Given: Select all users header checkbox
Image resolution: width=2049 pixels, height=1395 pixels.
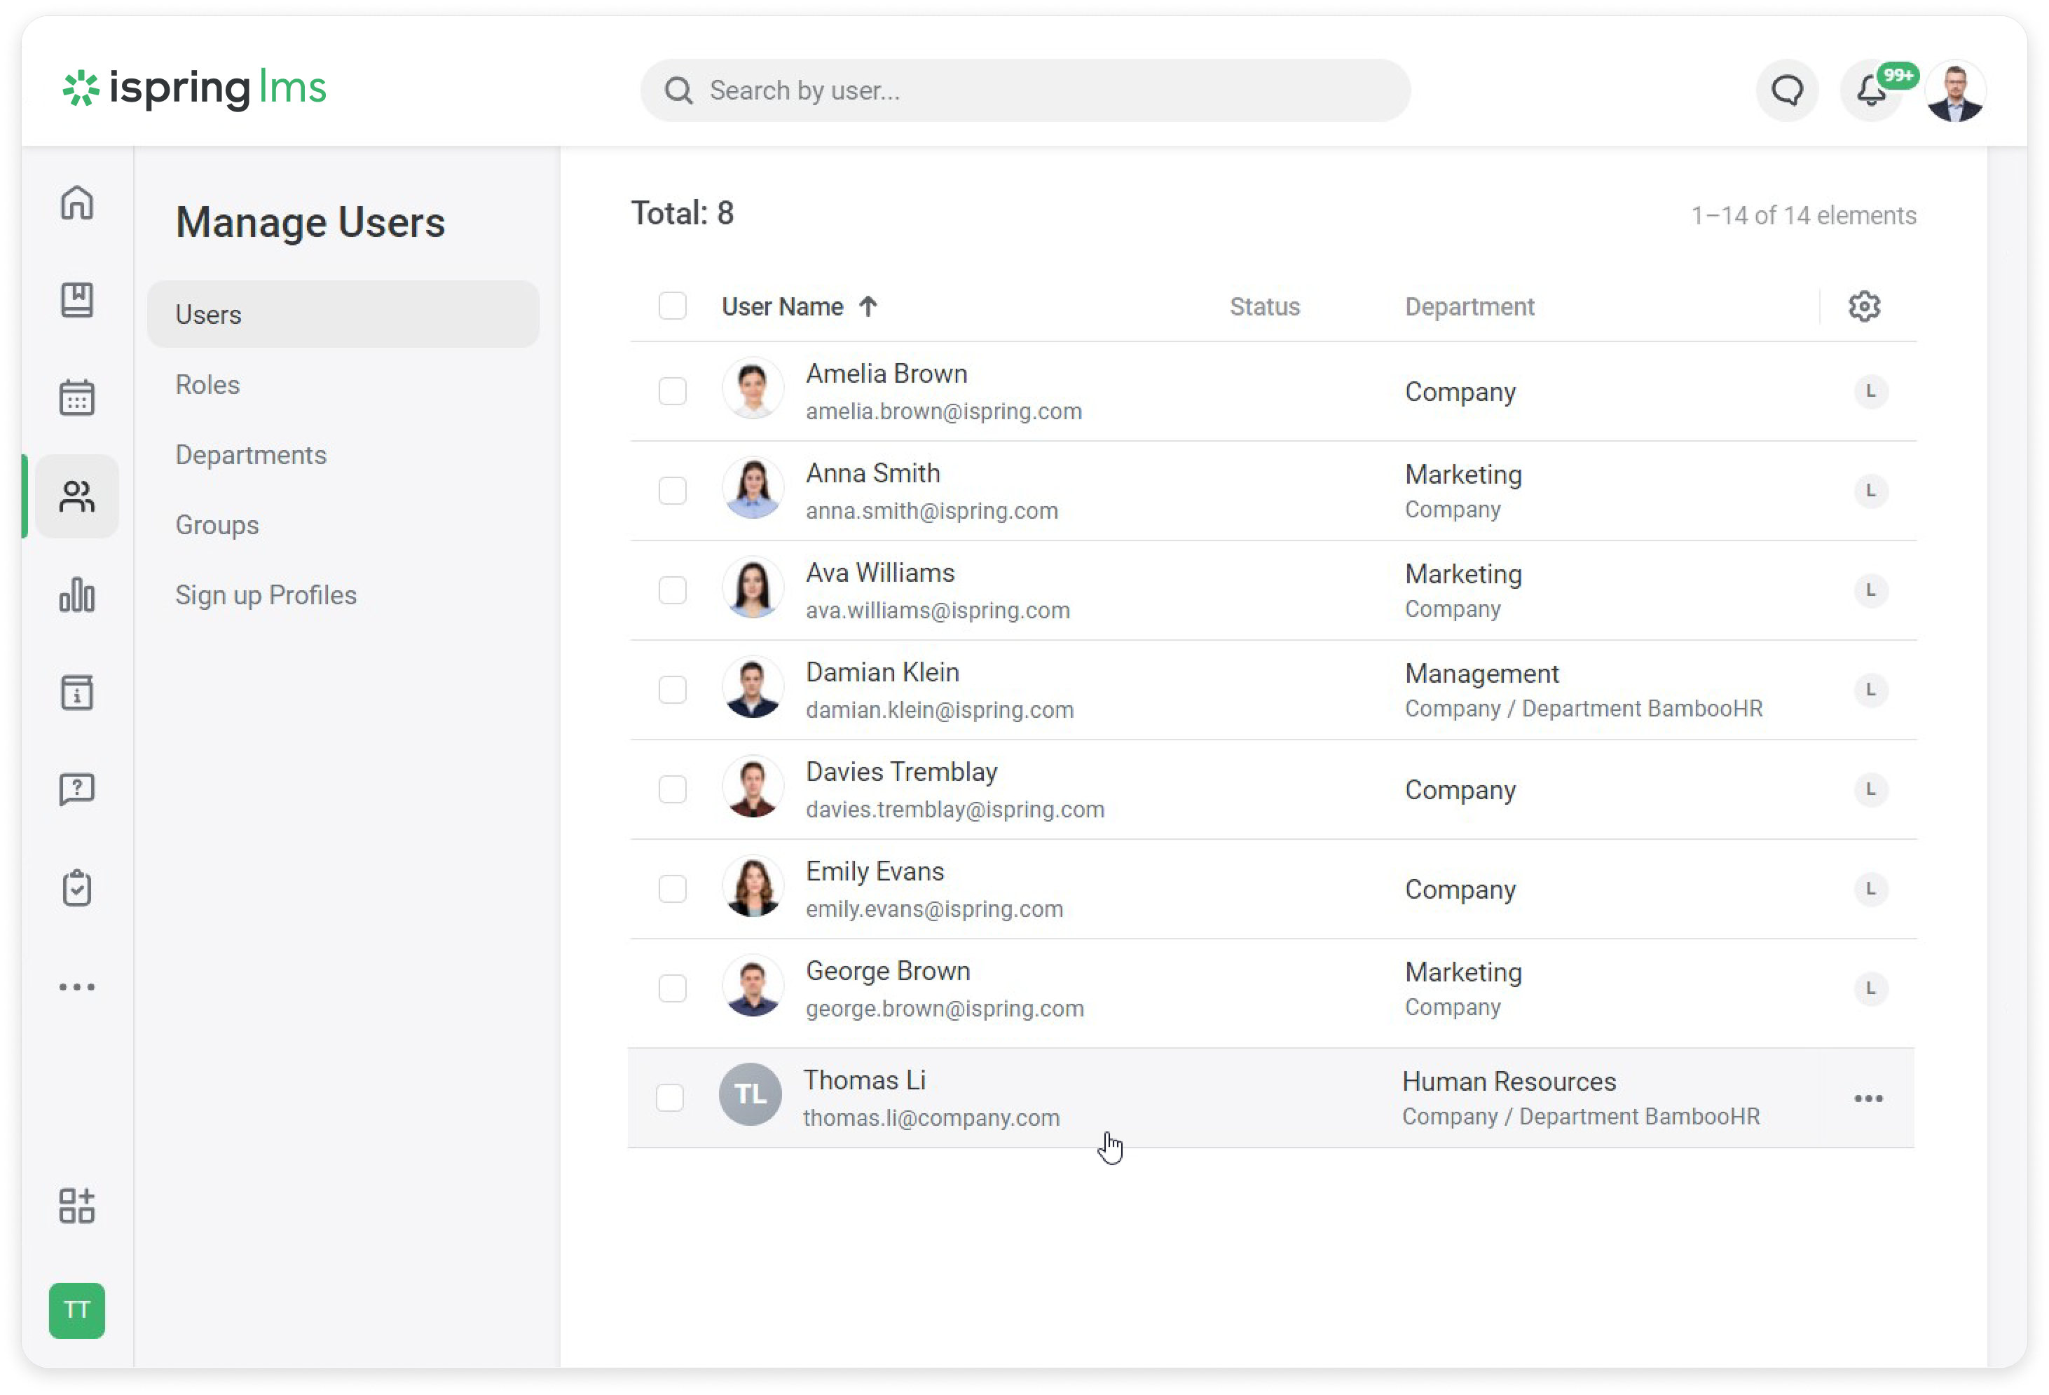Looking at the screenshot, I should (673, 306).
